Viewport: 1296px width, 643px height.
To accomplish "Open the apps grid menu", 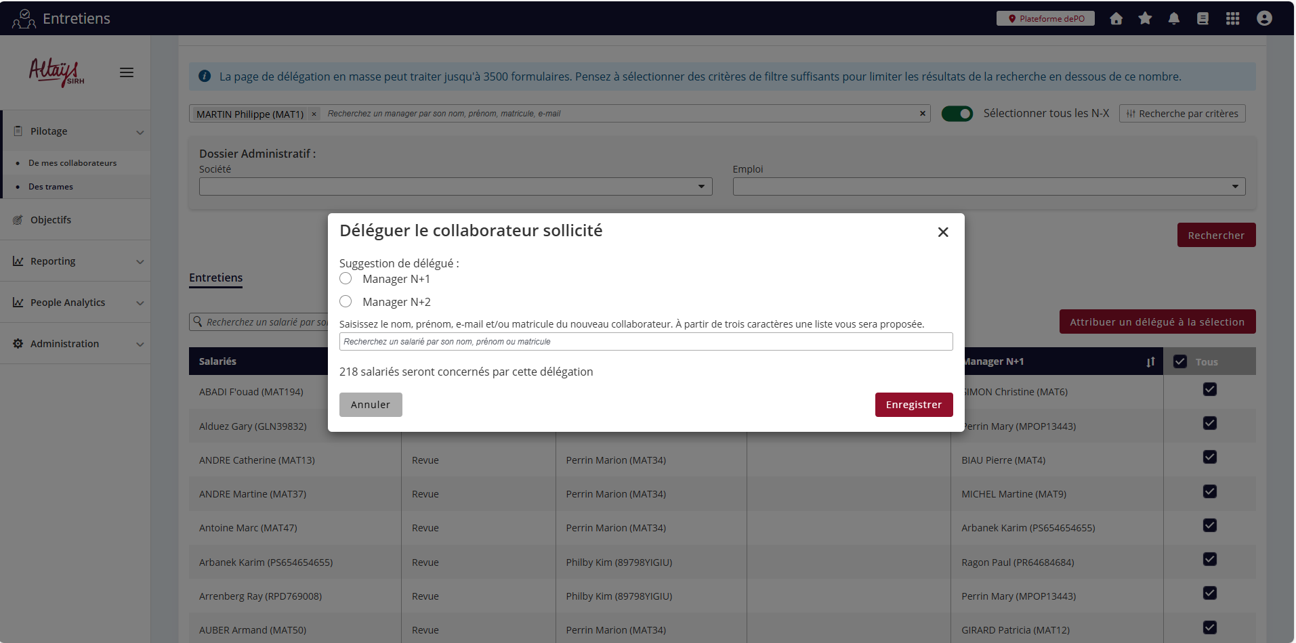I will pyautogui.click(x=1232, y=19).
